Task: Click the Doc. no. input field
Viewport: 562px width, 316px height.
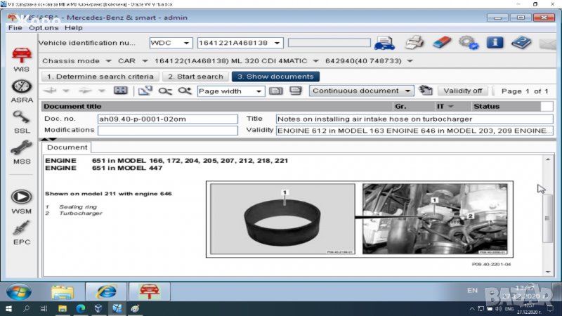Action: [167, 119]
